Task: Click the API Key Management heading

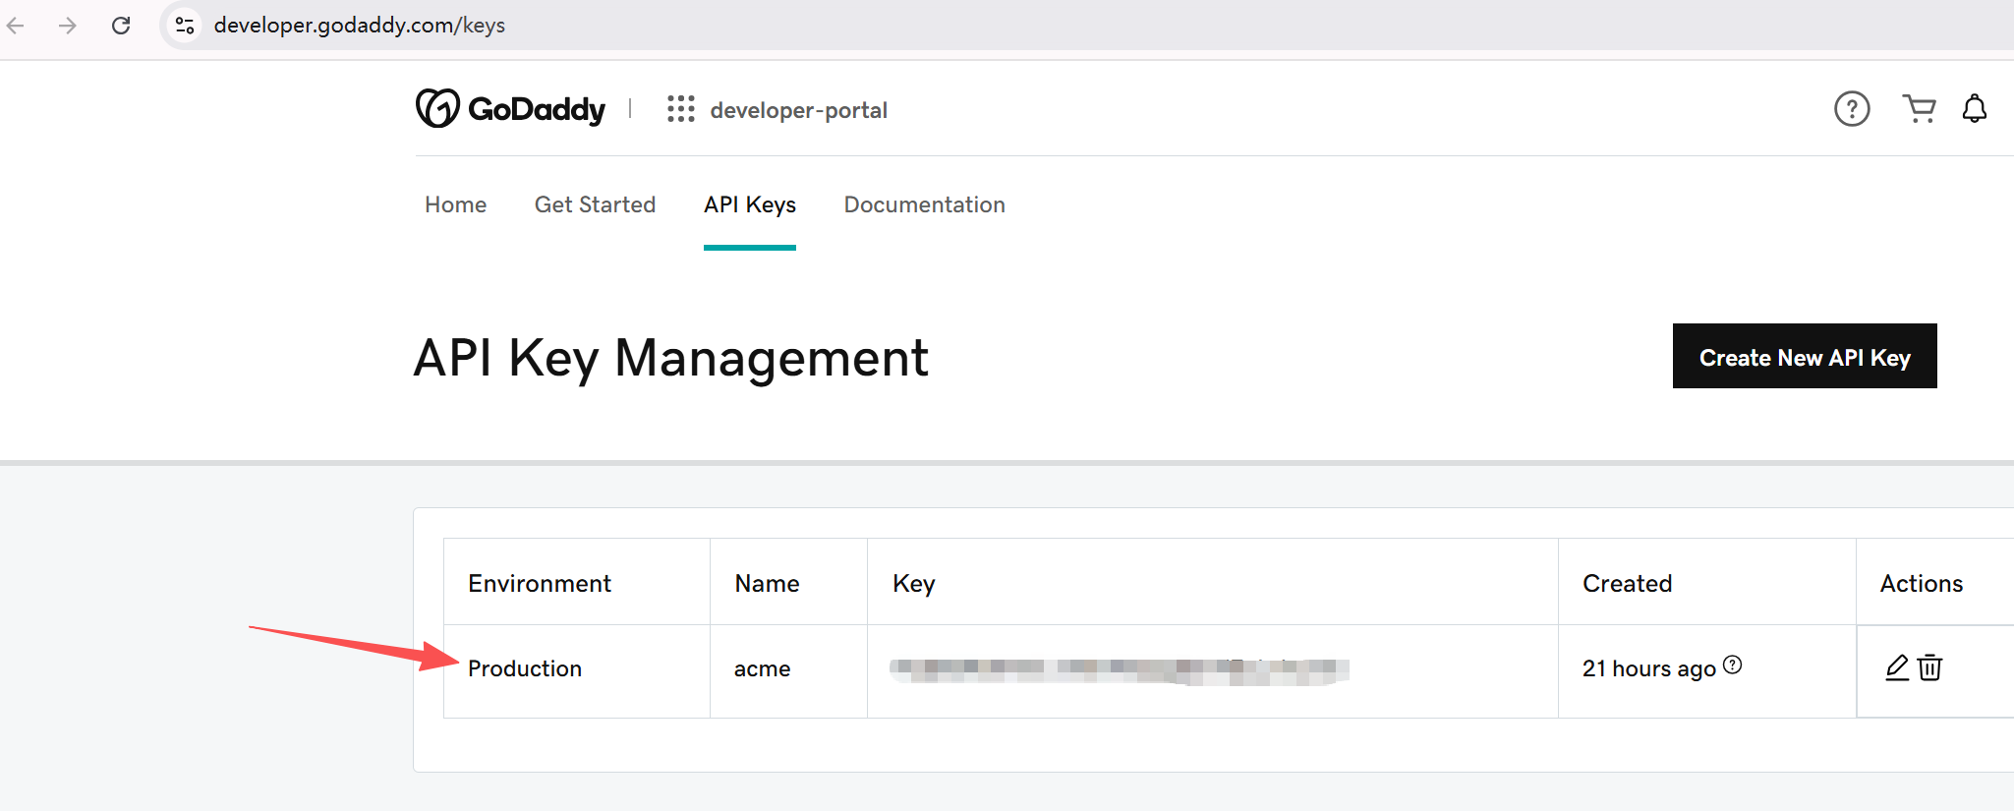Action: click(x=671, y=358)
